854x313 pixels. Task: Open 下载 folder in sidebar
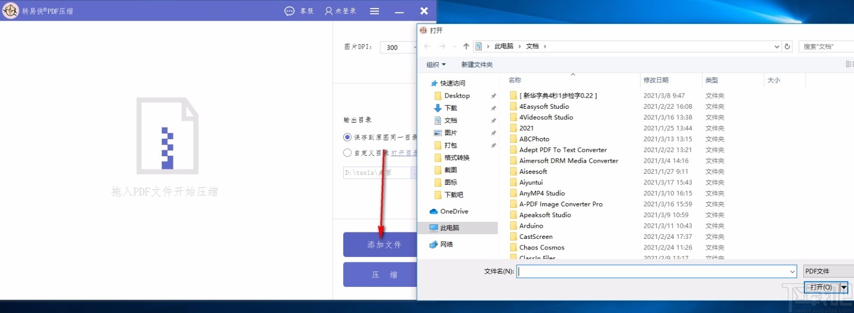[x=450, y=108]
